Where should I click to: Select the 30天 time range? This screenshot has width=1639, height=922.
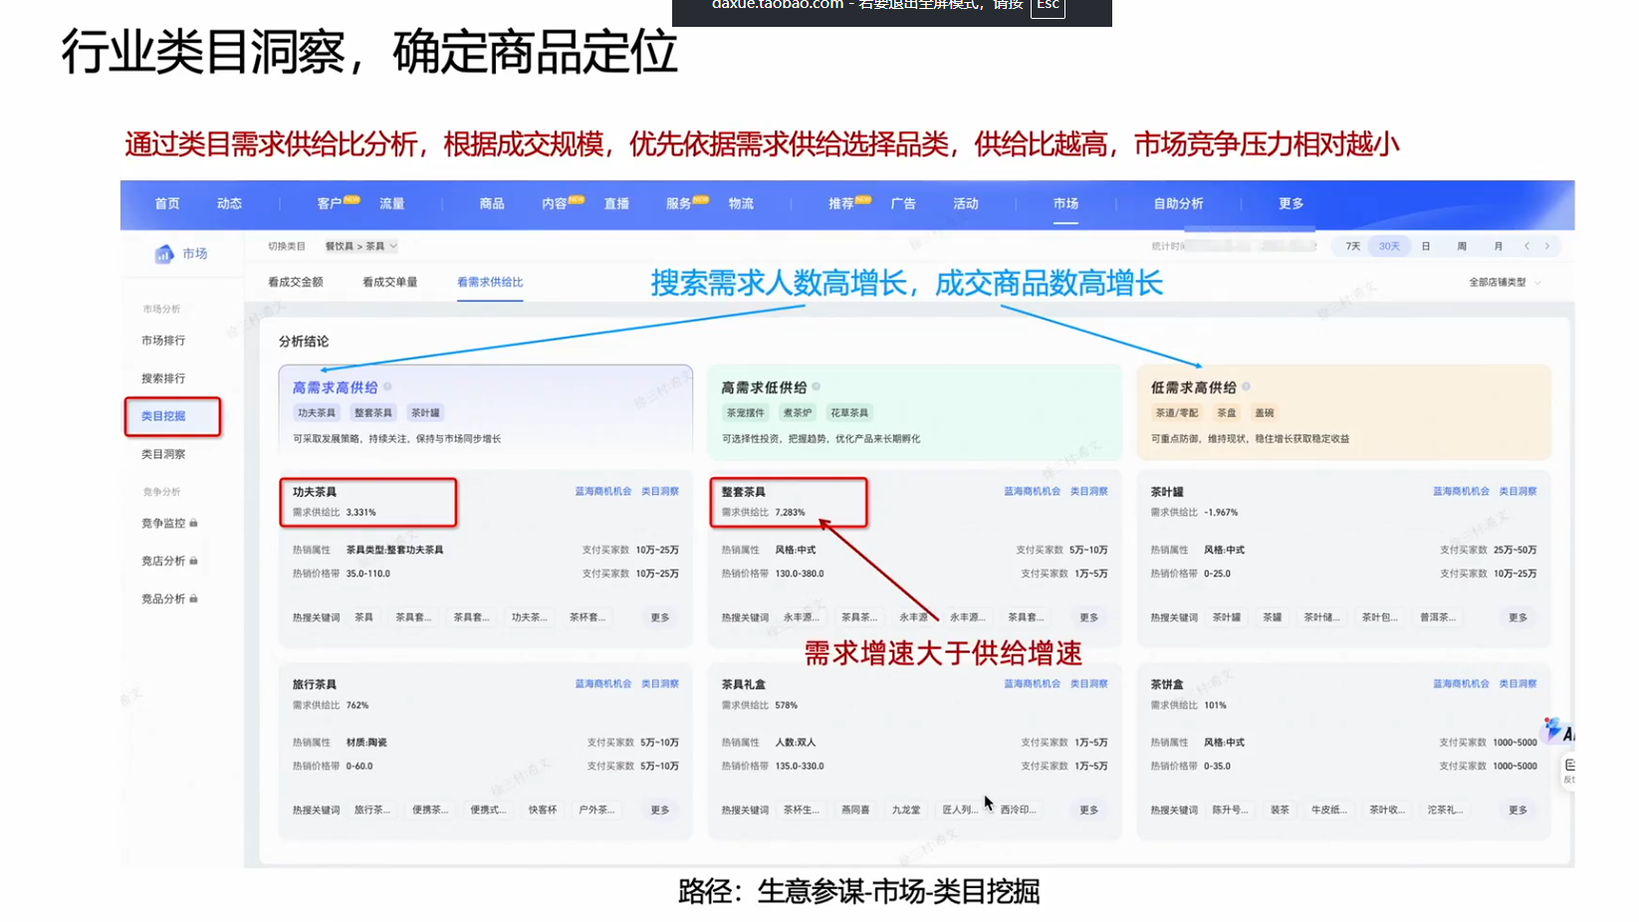pyautogui.click(x=1389, y=246)
